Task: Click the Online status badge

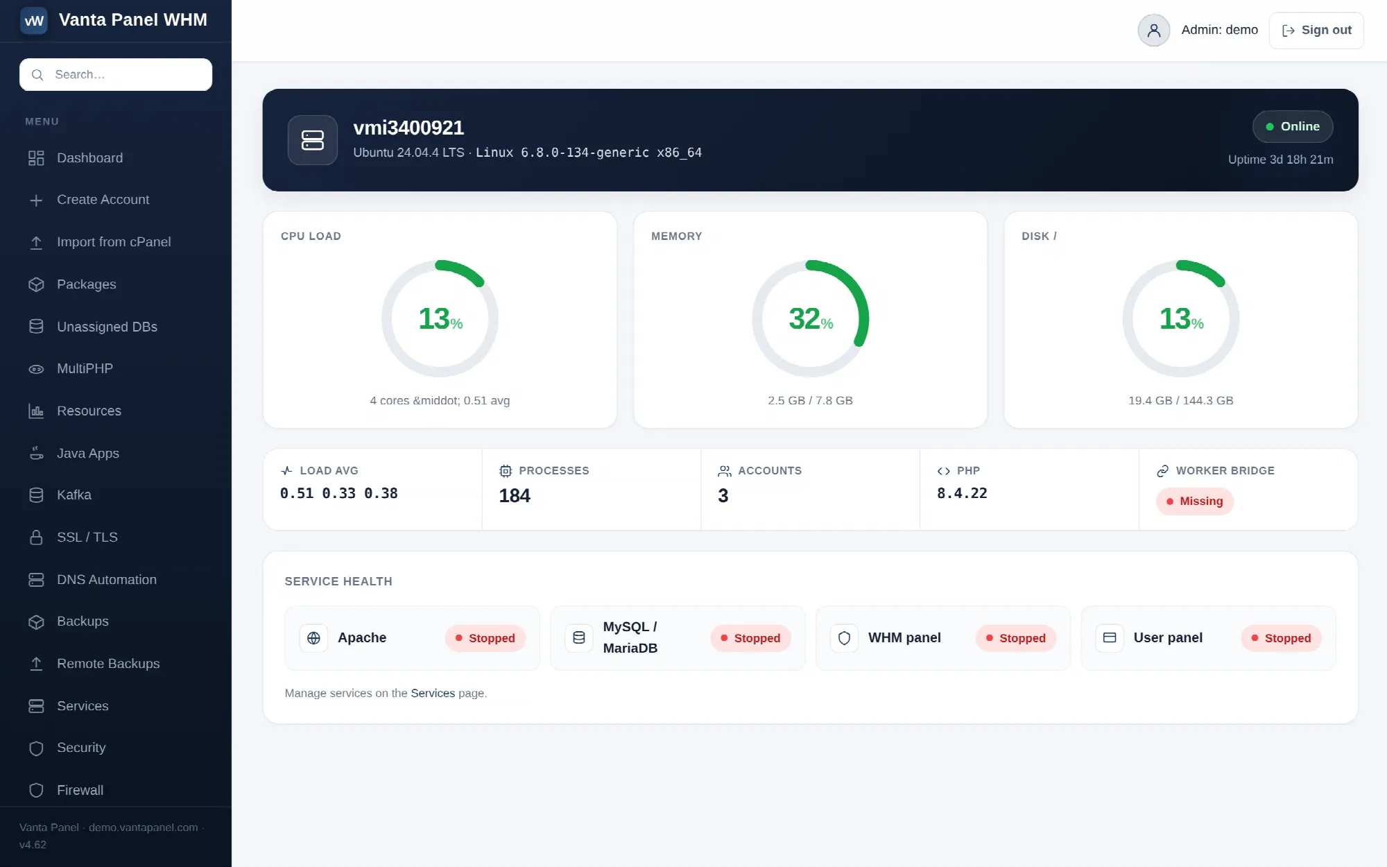Action: 1293,127
